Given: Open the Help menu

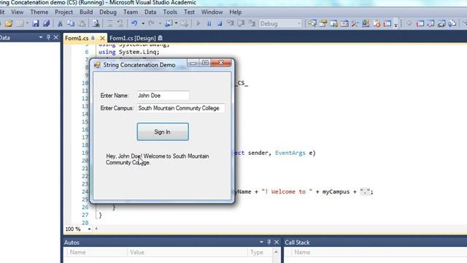Looking at the screenshot, I should pyautogui.click(x=235, y=12).
